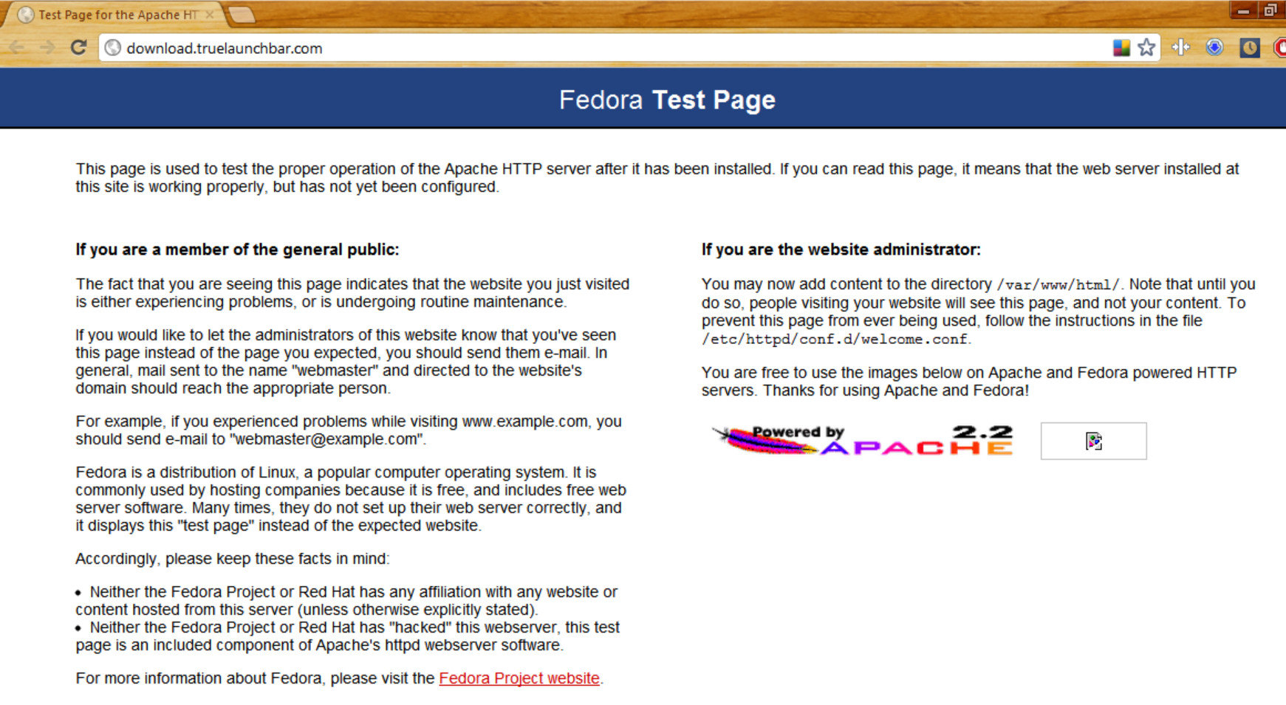1286x705 pixels.
Task: Click the browser forward arrow button
Action: pyautogui.click(x=47, y=48)
